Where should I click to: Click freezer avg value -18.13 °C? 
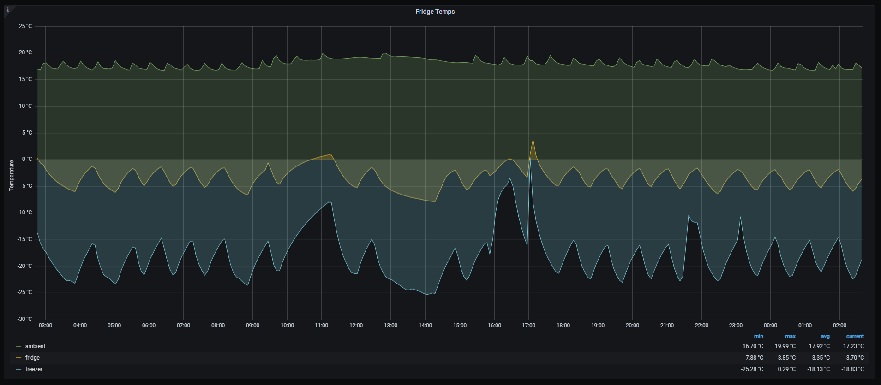pyautogui.click(x=819, y=369)
